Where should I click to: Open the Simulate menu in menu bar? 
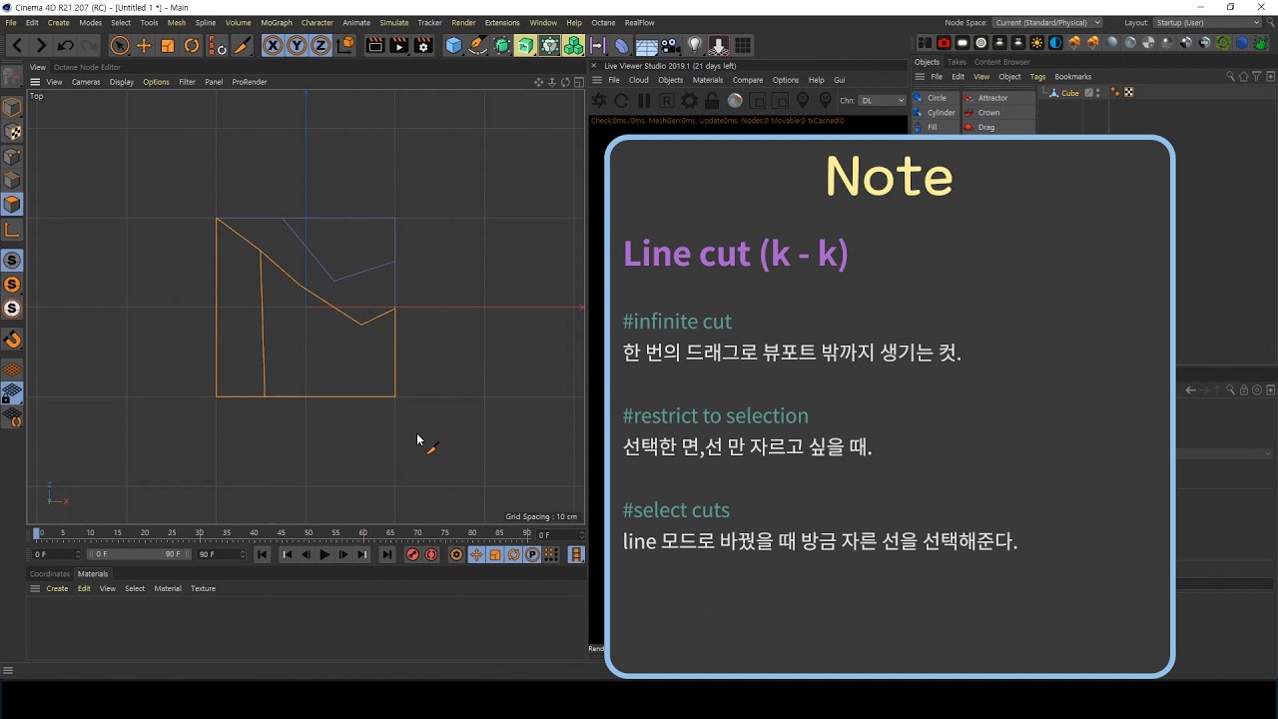(394, 23)
